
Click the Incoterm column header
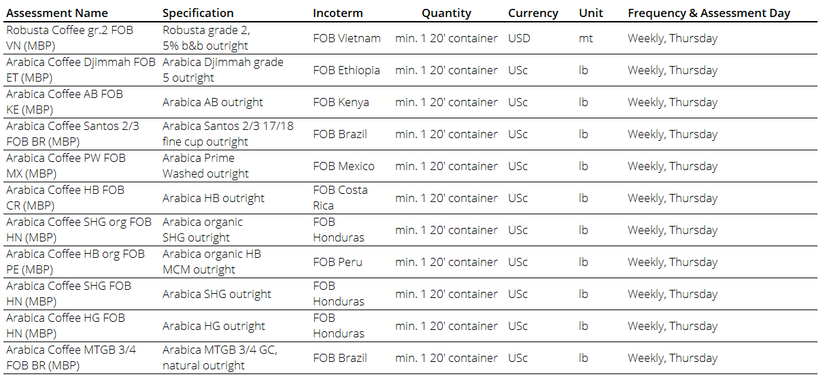click(338, 13)
